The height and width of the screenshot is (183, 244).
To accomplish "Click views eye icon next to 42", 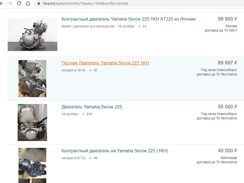I will 90,70.
